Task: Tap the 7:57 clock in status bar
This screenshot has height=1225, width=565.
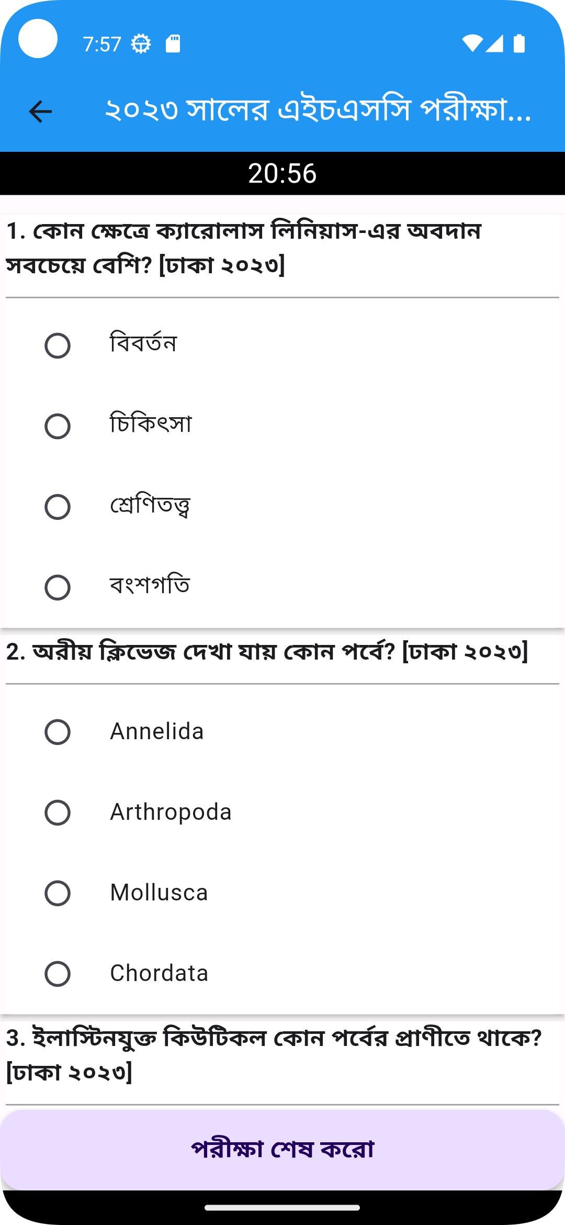Action: tap(102, 44)
